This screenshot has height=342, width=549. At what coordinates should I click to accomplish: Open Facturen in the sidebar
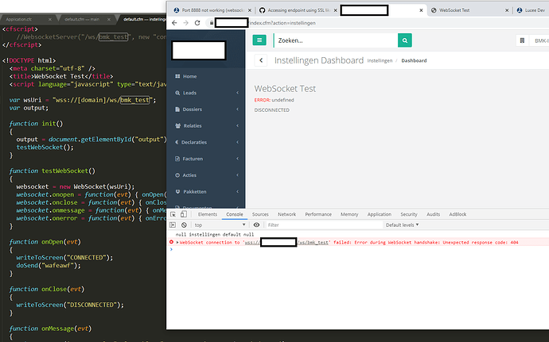click(193, 159)
